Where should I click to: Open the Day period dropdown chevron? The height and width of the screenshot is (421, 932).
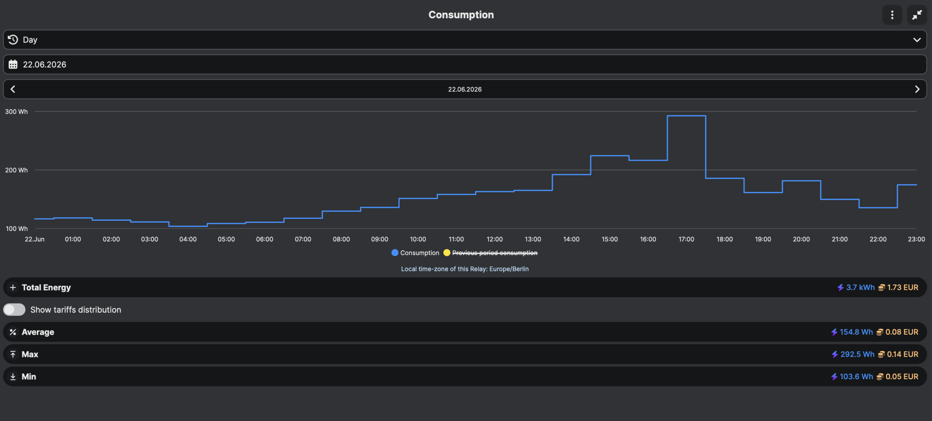917,40
